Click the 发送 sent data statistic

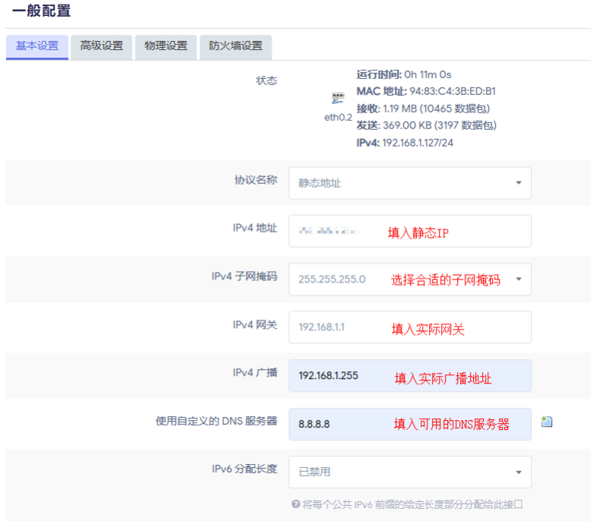click(426, 125)
